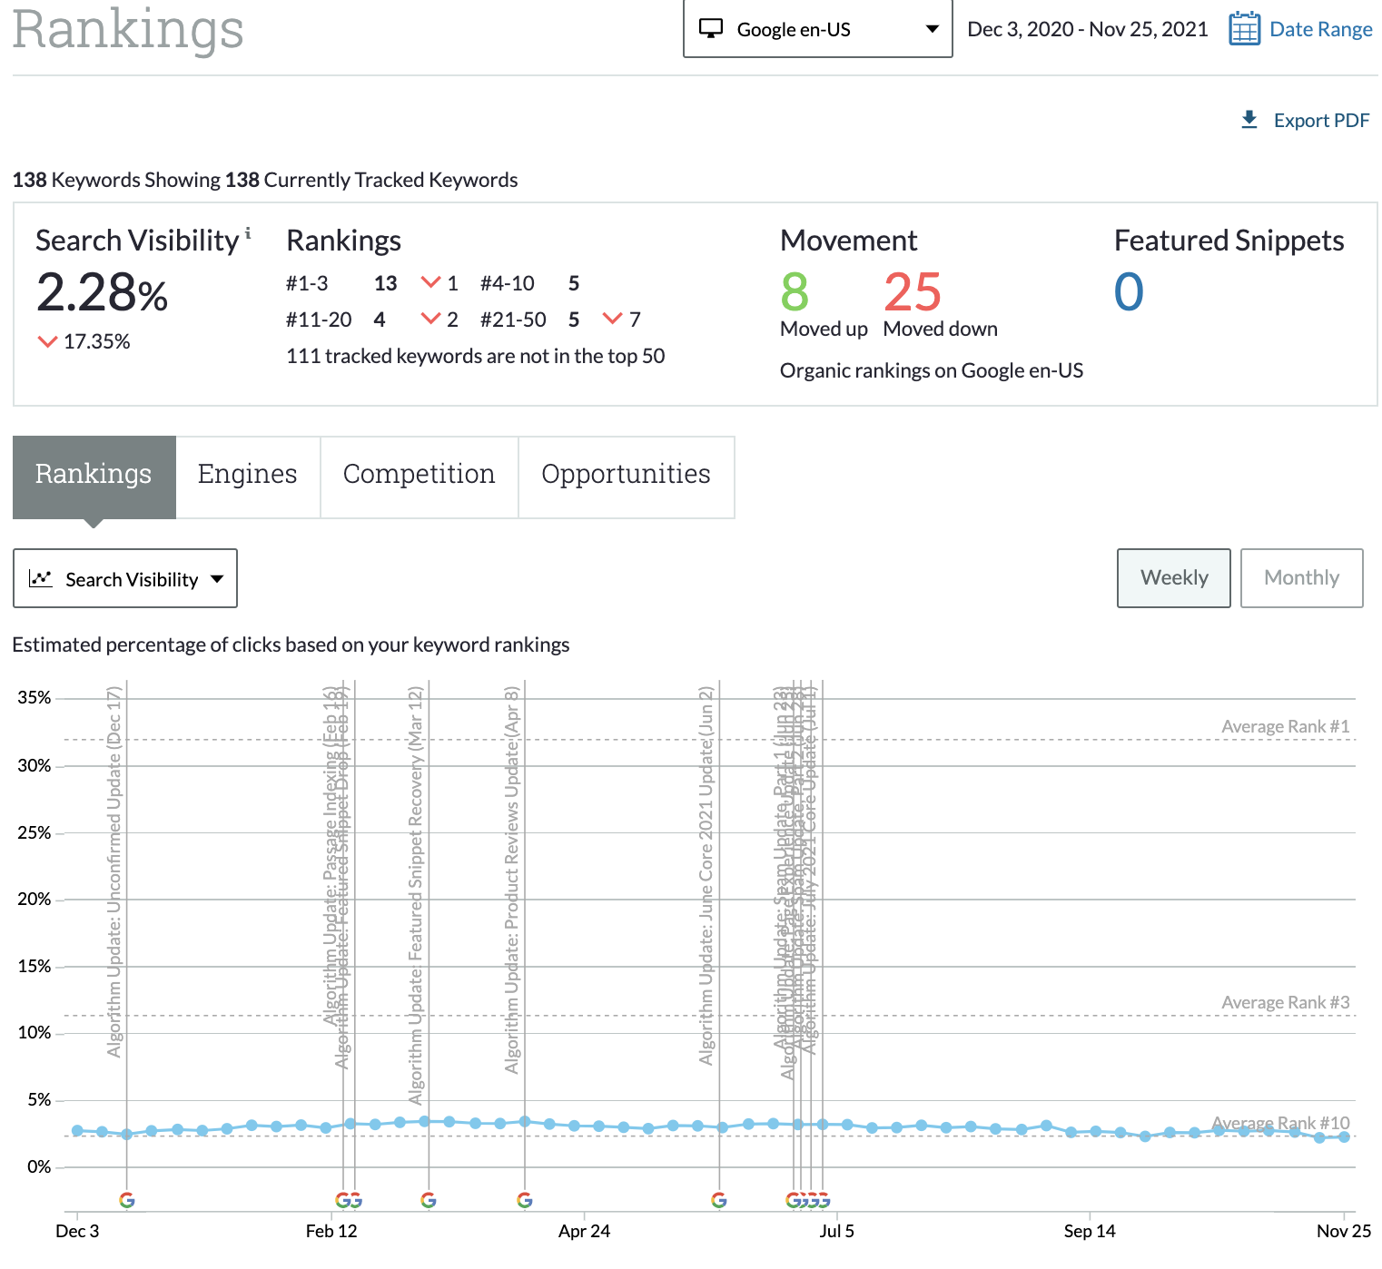Switch chart to Weekly view

[1173, 578]
